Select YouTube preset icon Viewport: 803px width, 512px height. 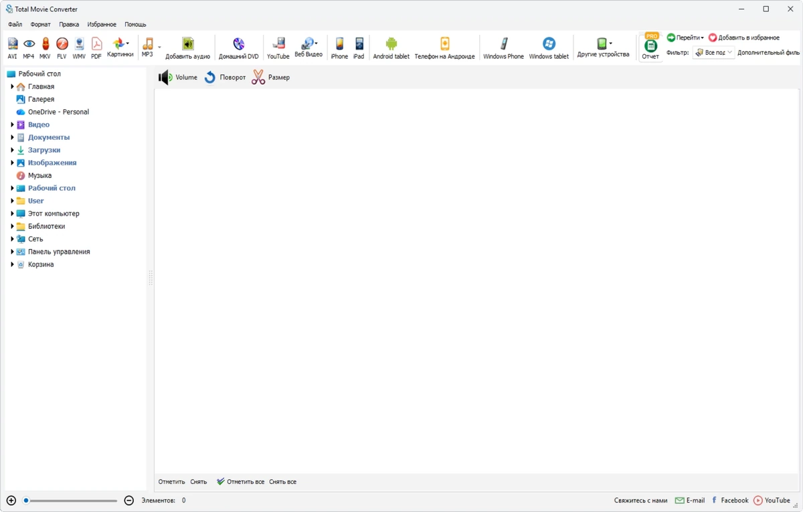point(278,48)
